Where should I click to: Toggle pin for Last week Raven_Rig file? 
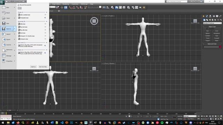pyautogui.click(x=45, y=45)
